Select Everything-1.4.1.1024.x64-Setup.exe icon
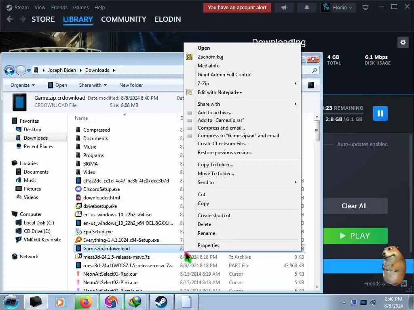The image size is (414, 310). point(78,240)
